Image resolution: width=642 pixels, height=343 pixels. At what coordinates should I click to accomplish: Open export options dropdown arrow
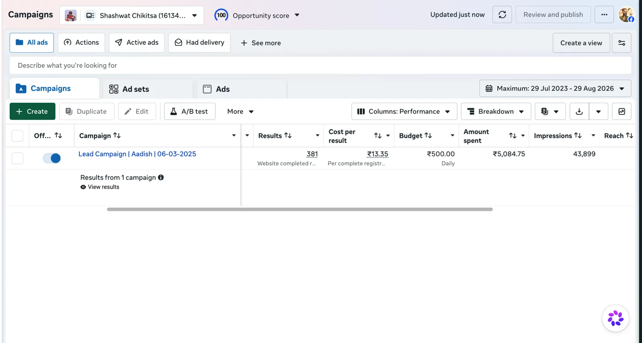[x=598, y=112]
